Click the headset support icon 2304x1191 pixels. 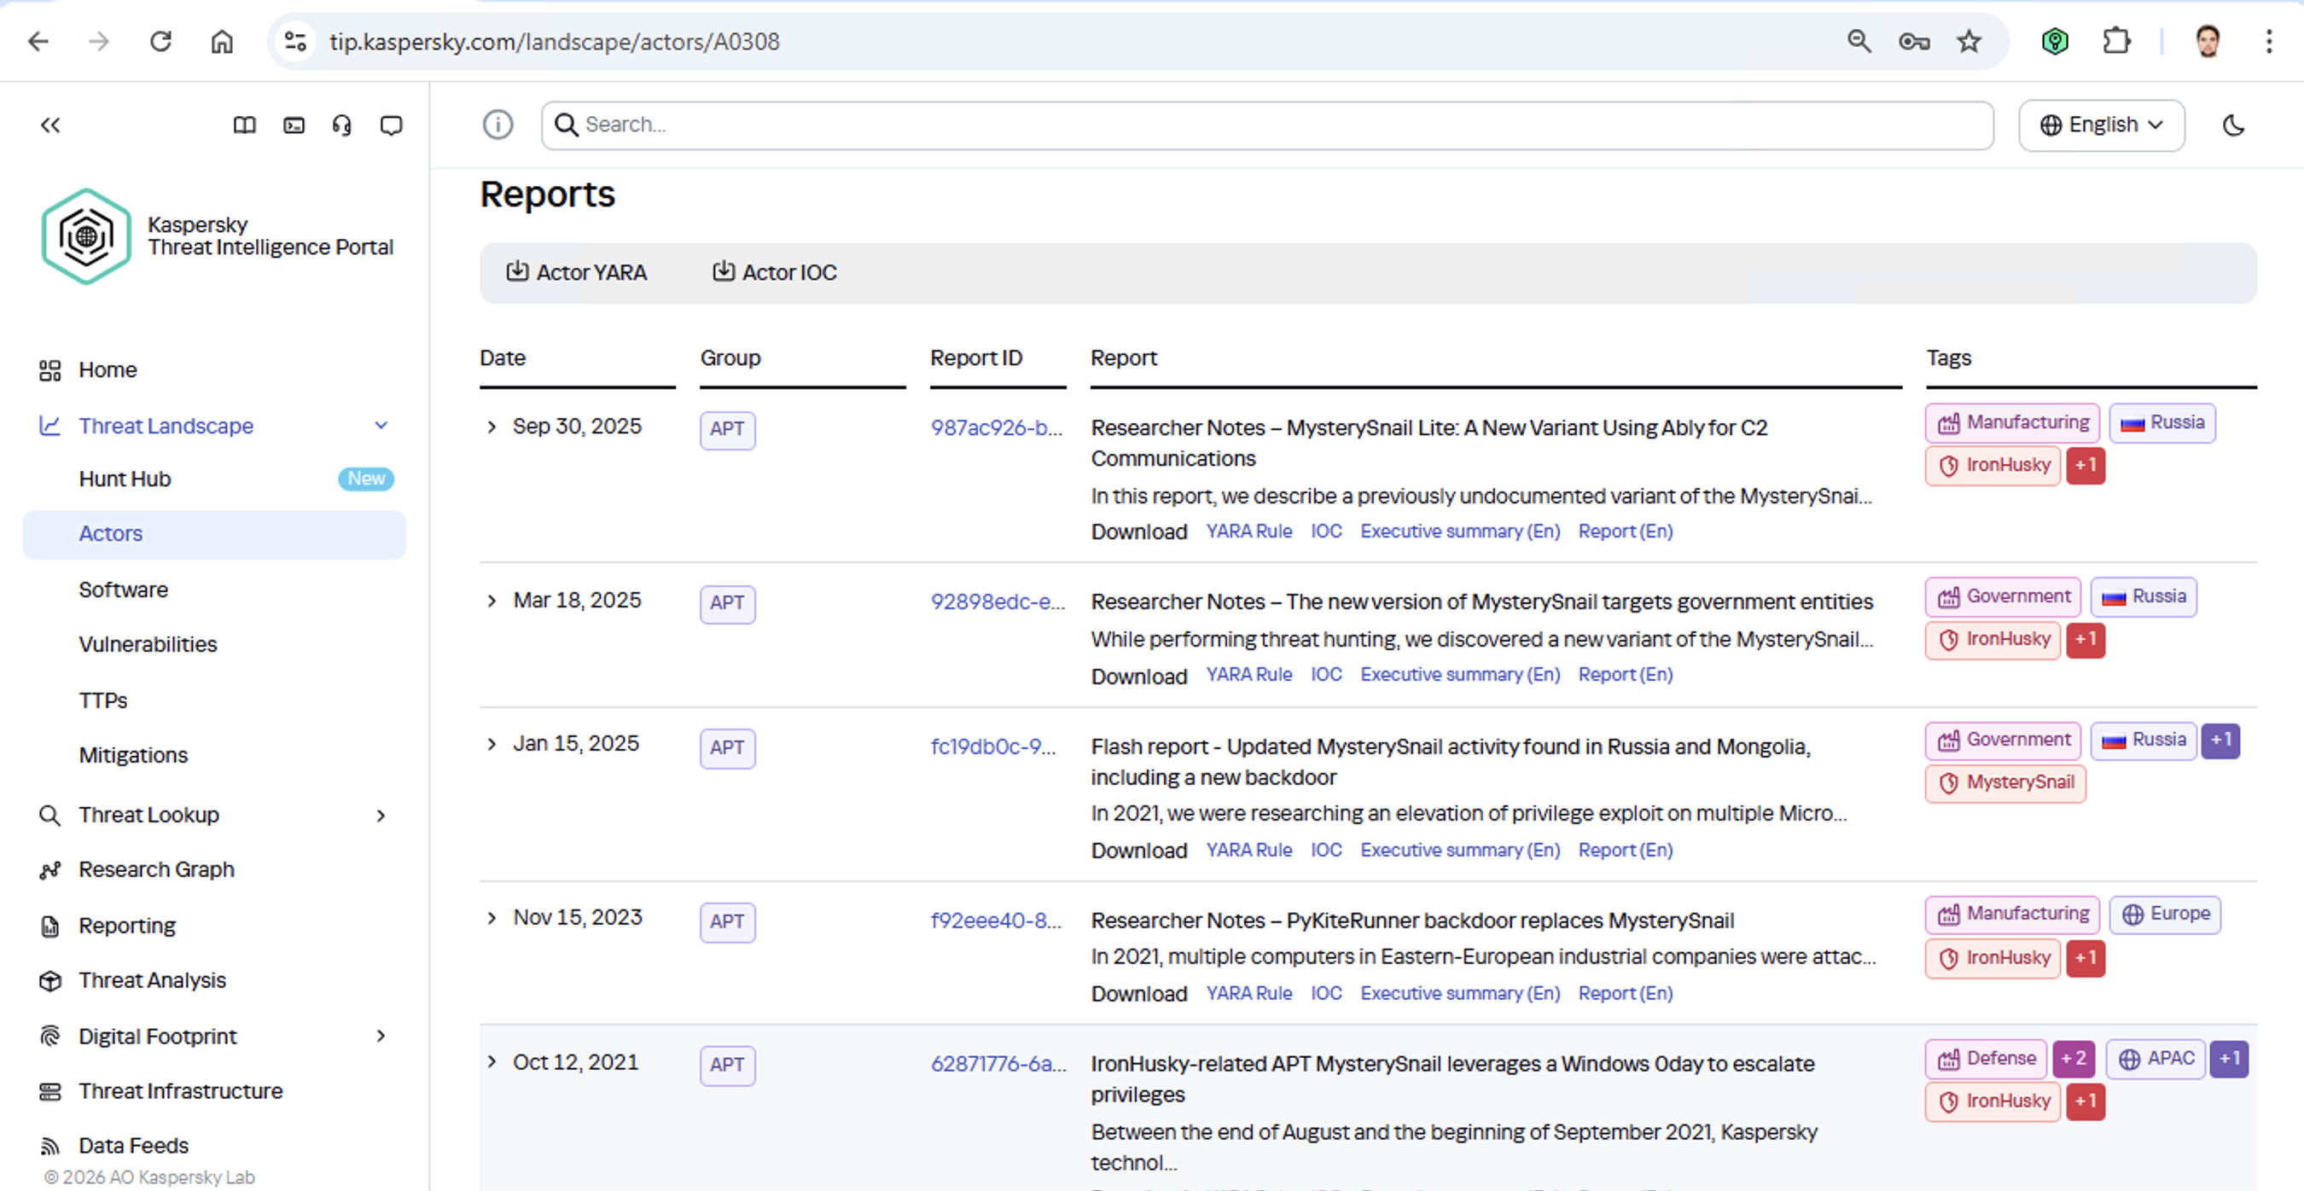[341, 125]
